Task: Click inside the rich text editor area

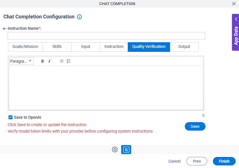Action: point(106,88)
